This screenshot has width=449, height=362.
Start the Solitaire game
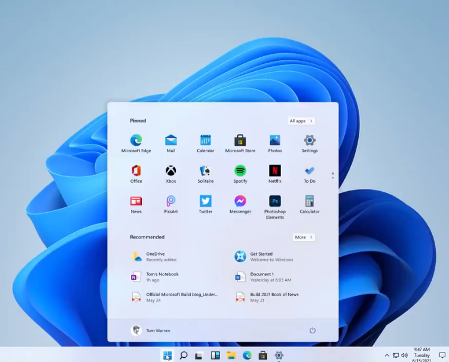click(206, 174)
